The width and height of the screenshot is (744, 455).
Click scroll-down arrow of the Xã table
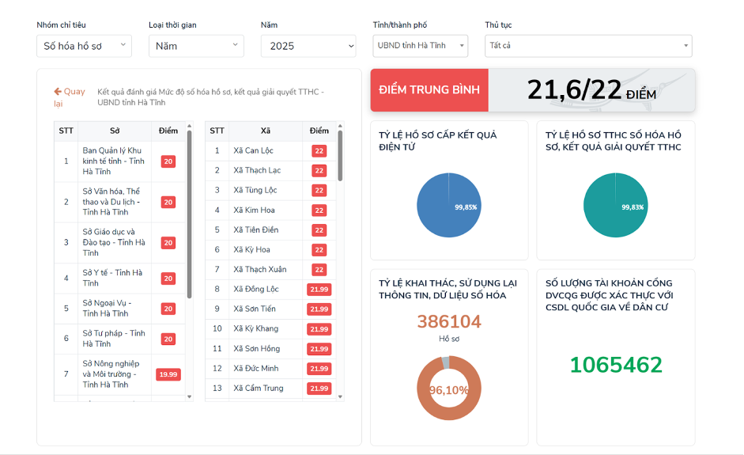[340, 396]
